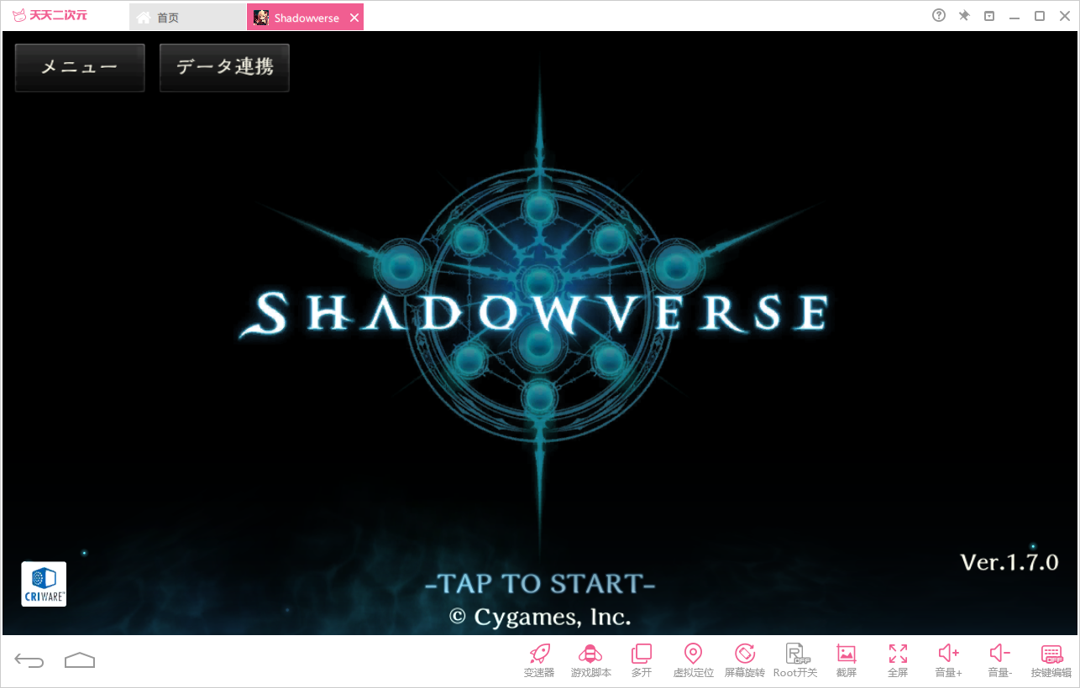Viewport: 1080px width, 688px height.
Task: Click the SHADOWVERSE title logo
Action: pyautogui.click(x=534, y=313)
